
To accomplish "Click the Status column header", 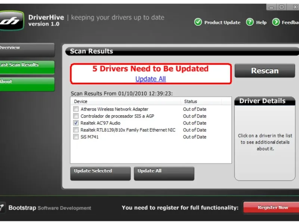I will (201, 101).
